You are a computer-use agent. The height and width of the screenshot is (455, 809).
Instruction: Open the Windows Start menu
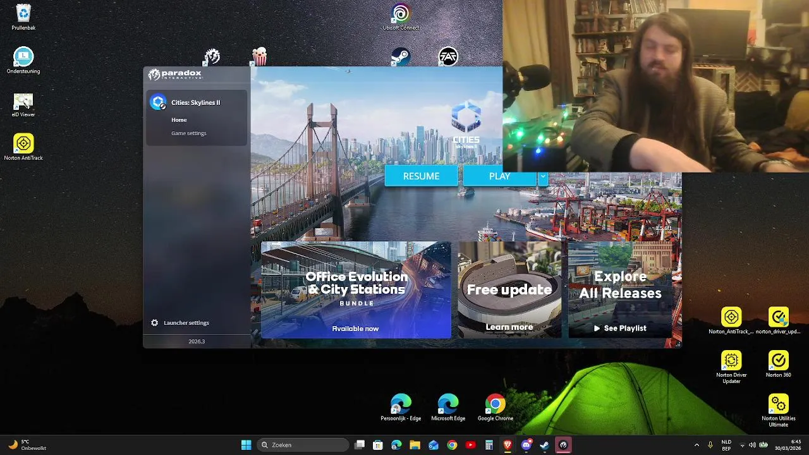click(x=246, y=445)
